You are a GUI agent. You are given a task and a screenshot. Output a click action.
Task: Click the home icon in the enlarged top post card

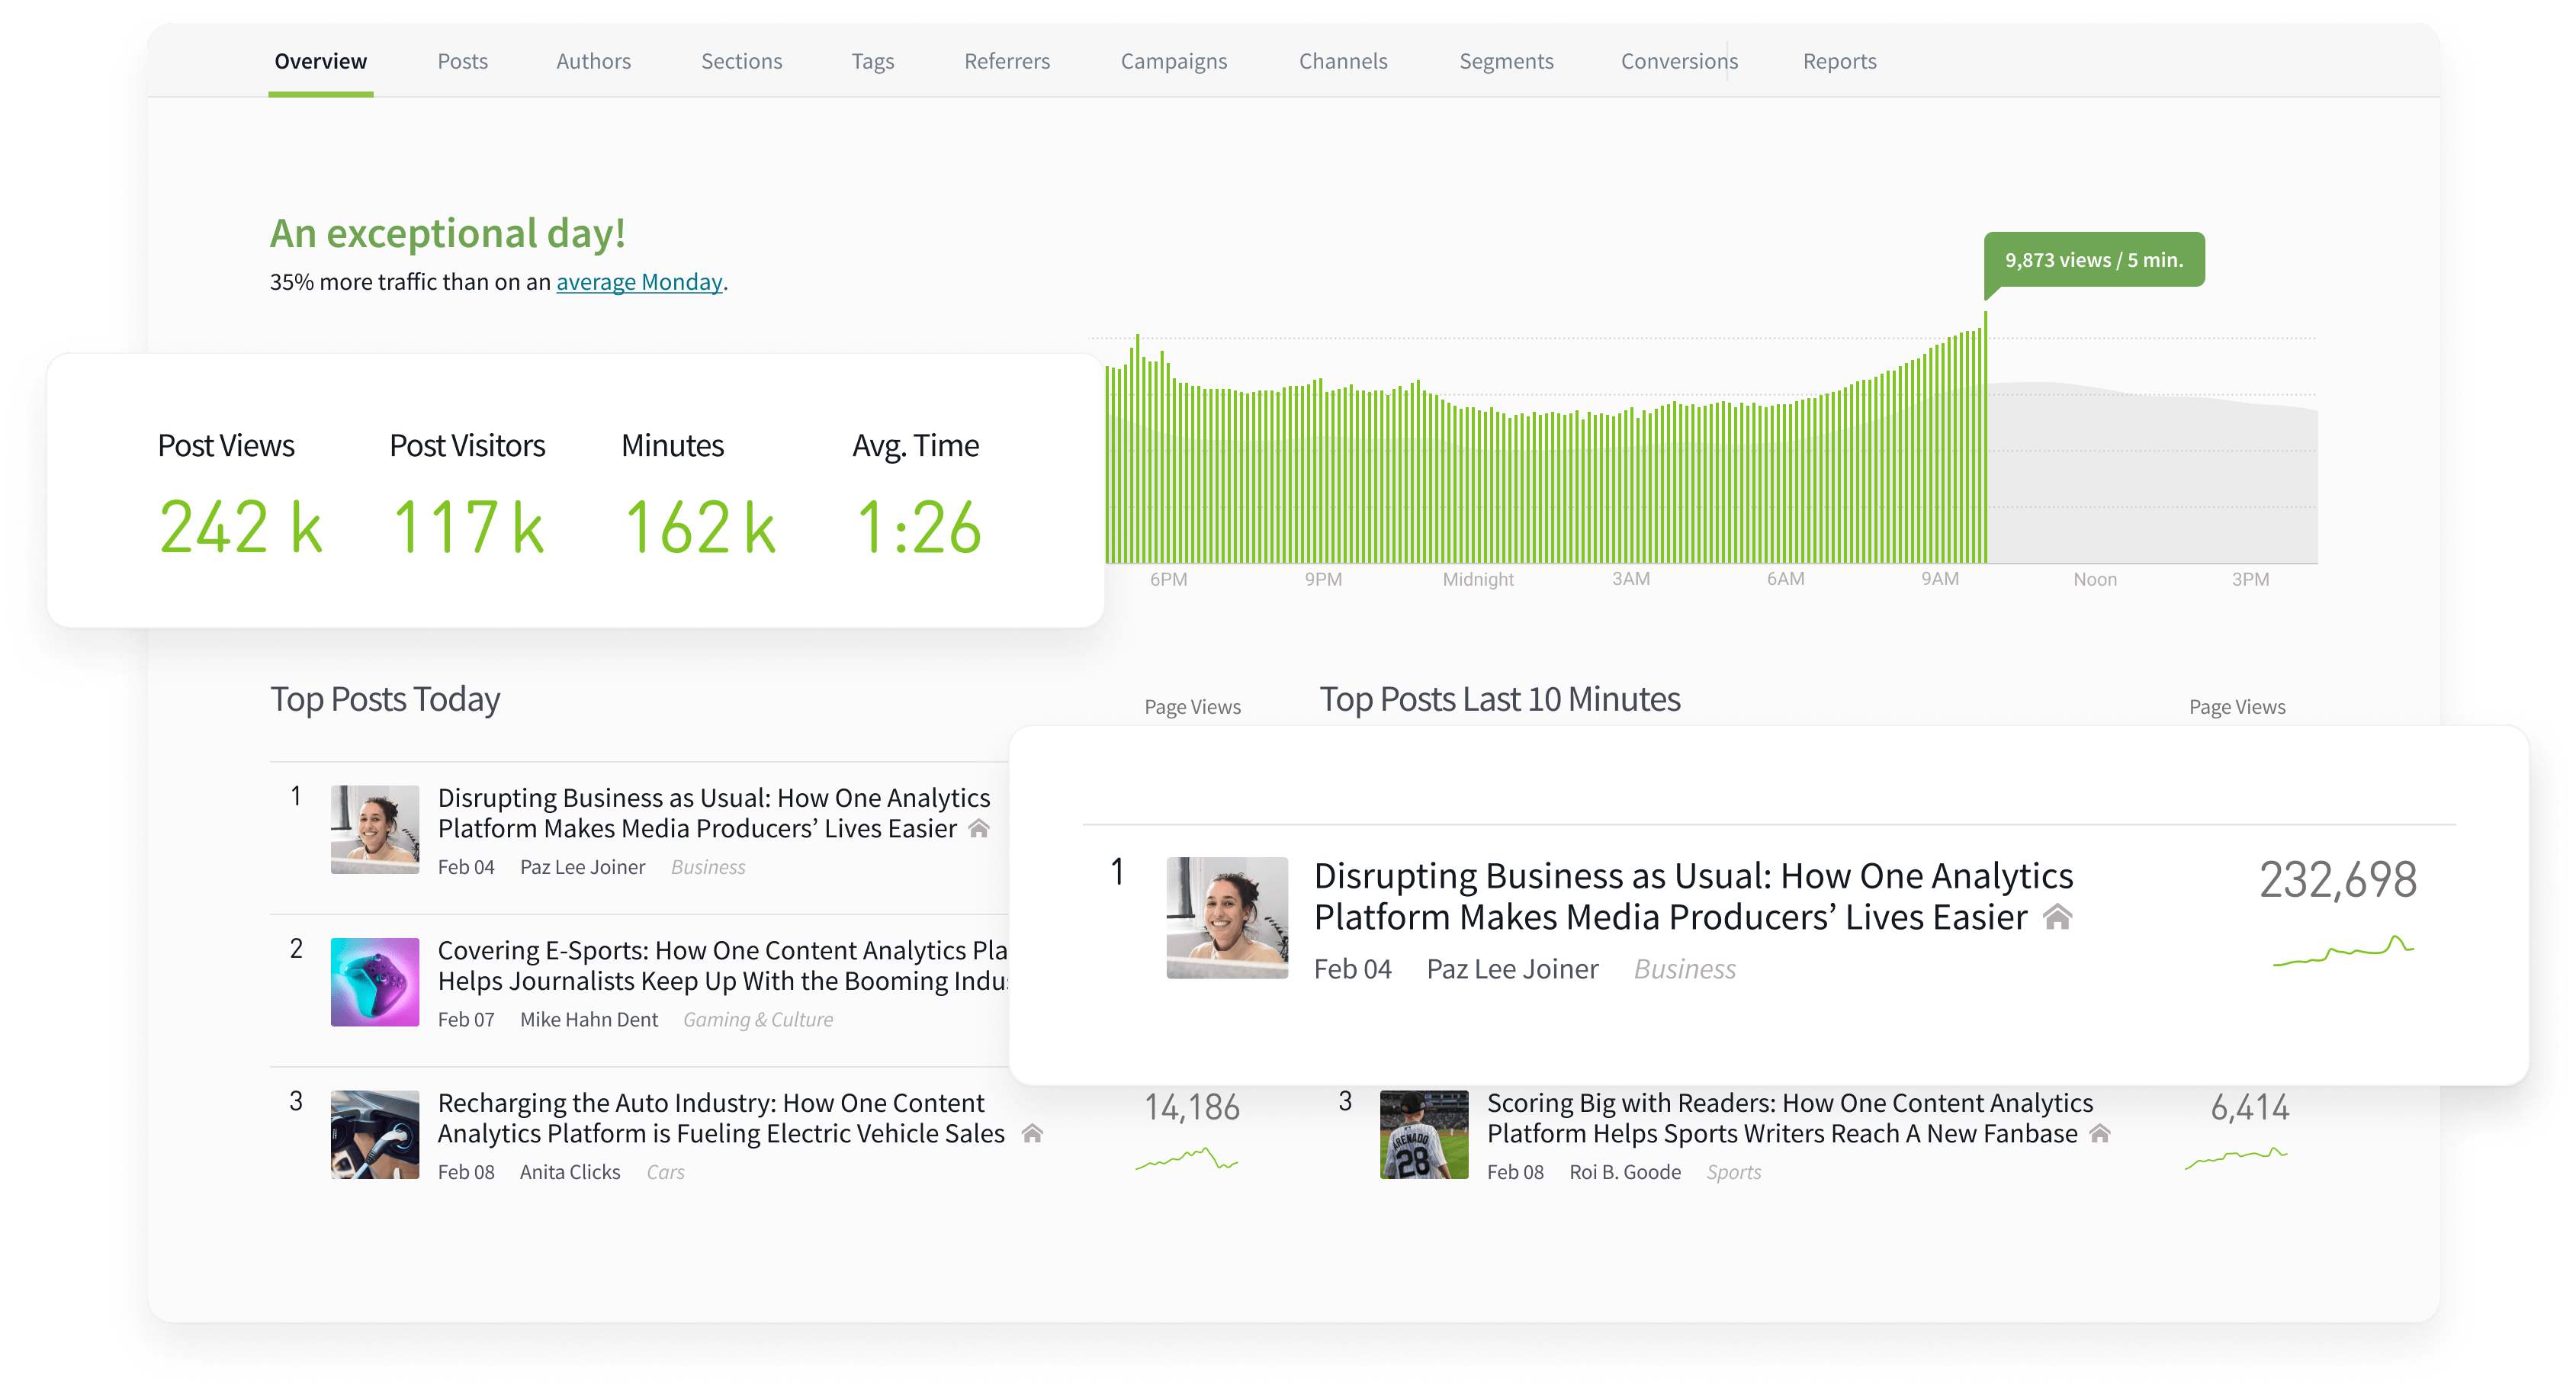point(2059,915)
